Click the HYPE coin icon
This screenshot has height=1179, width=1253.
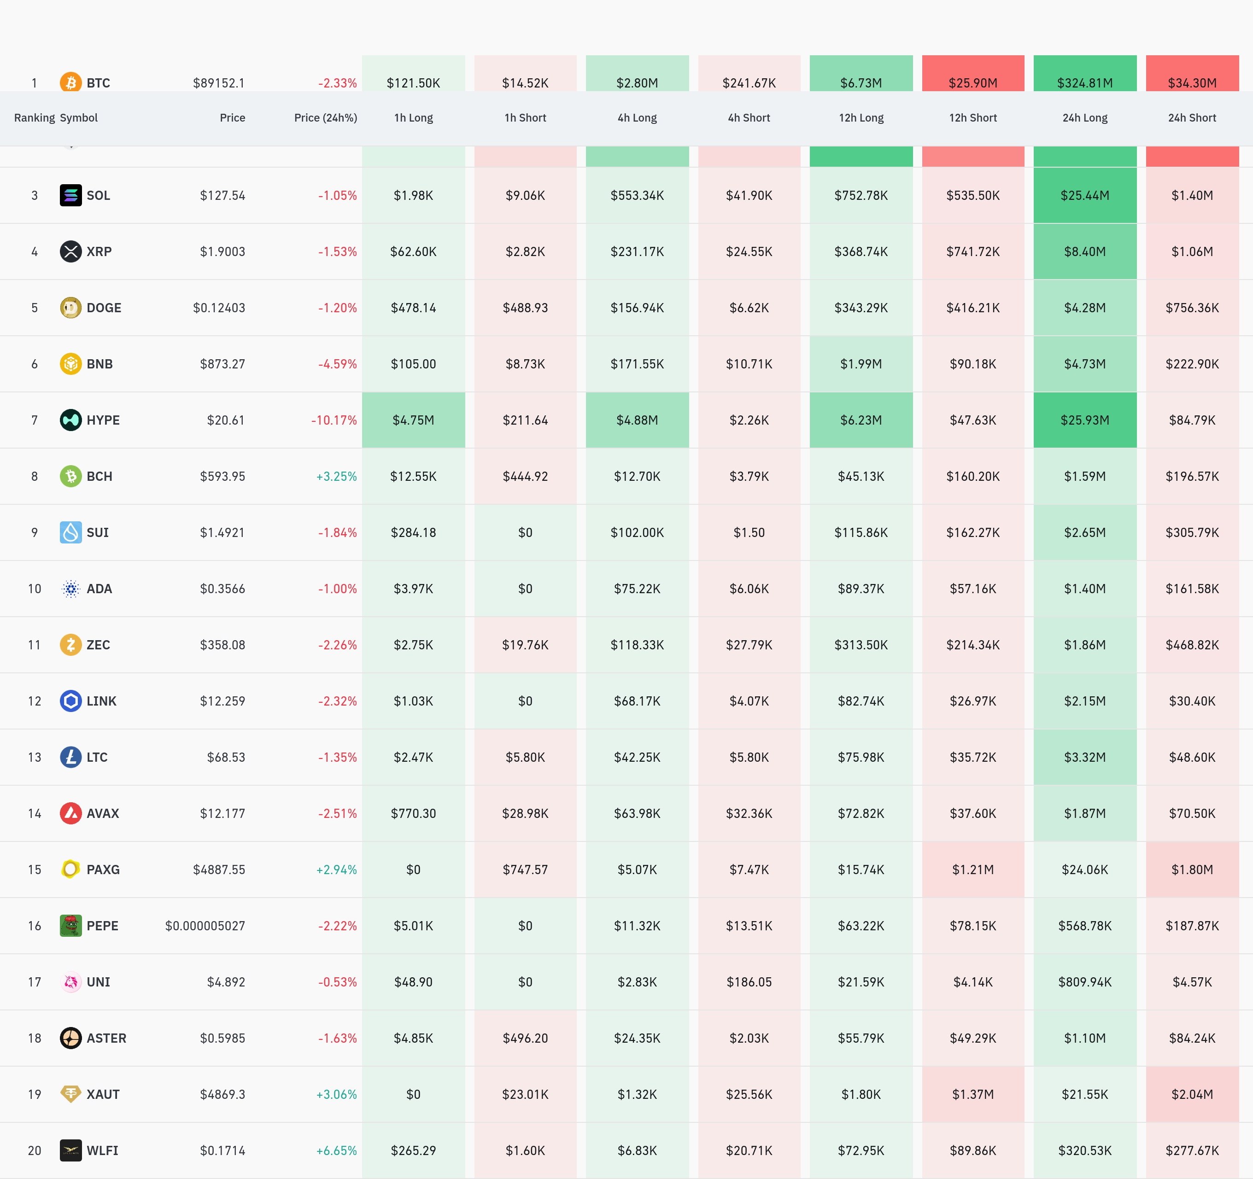click(x=70, y=420)
